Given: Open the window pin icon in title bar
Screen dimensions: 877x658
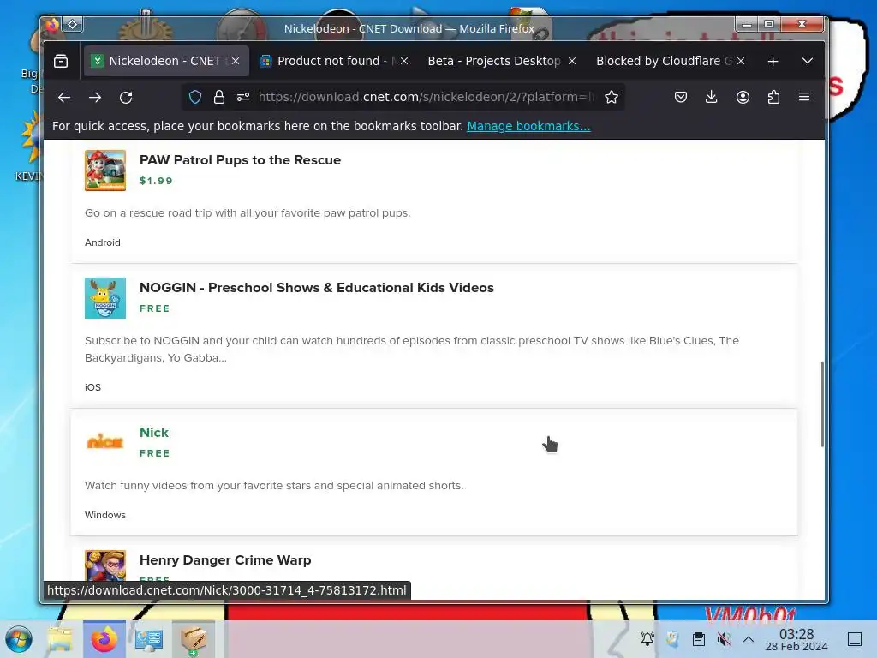Looking at the screenshot, I should point(73,25).
